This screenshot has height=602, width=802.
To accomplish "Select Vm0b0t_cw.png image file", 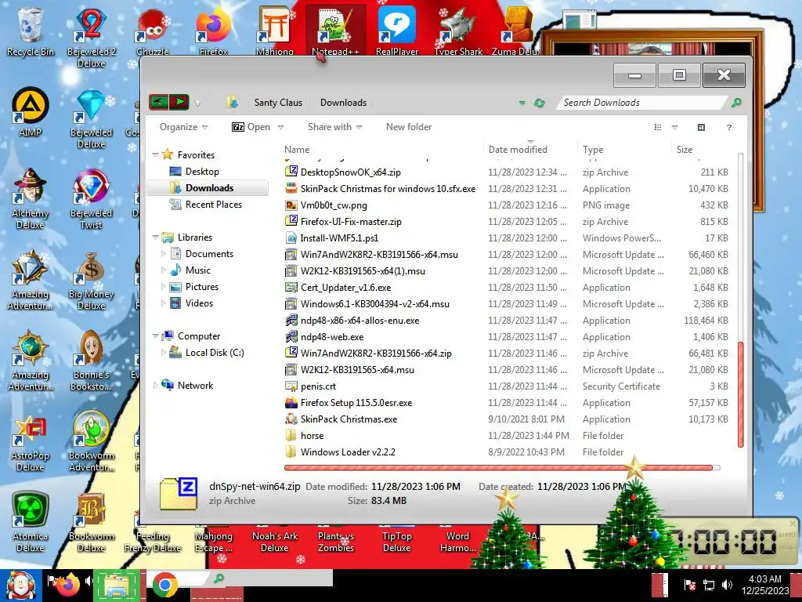I will (334, 205).
